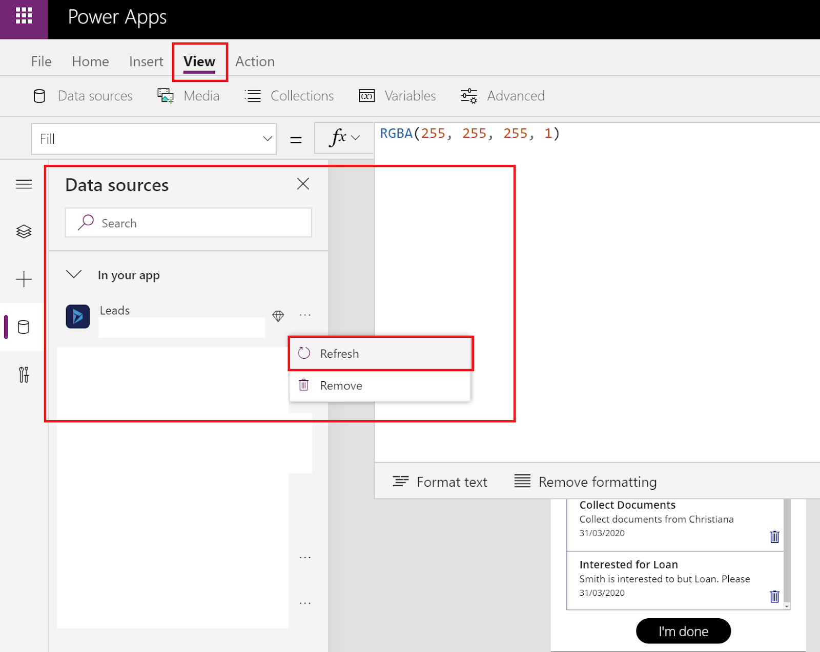Click the I'm done button
Image resolution: width=820 pixels, height=652 pixels.
(683, 631)
